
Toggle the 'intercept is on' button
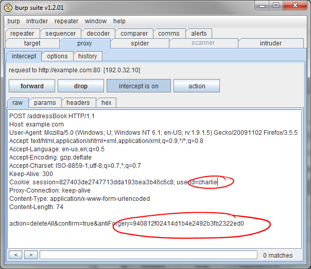coord(139,86)
